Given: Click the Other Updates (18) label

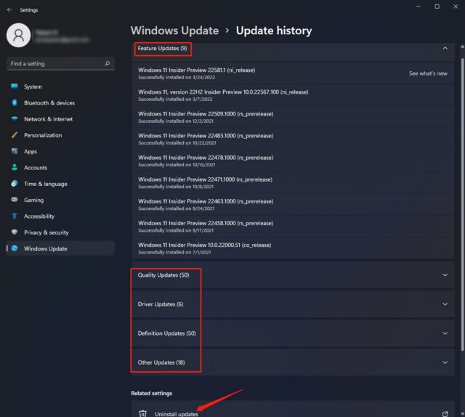Looking at the screenshot, I should click(161, 362).
